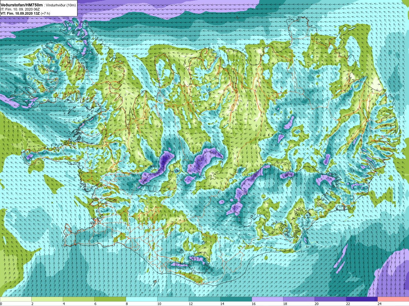Click the pink above-24 legend swatch
This screenshot has width=409, height=306.
(x=393, y=299)
